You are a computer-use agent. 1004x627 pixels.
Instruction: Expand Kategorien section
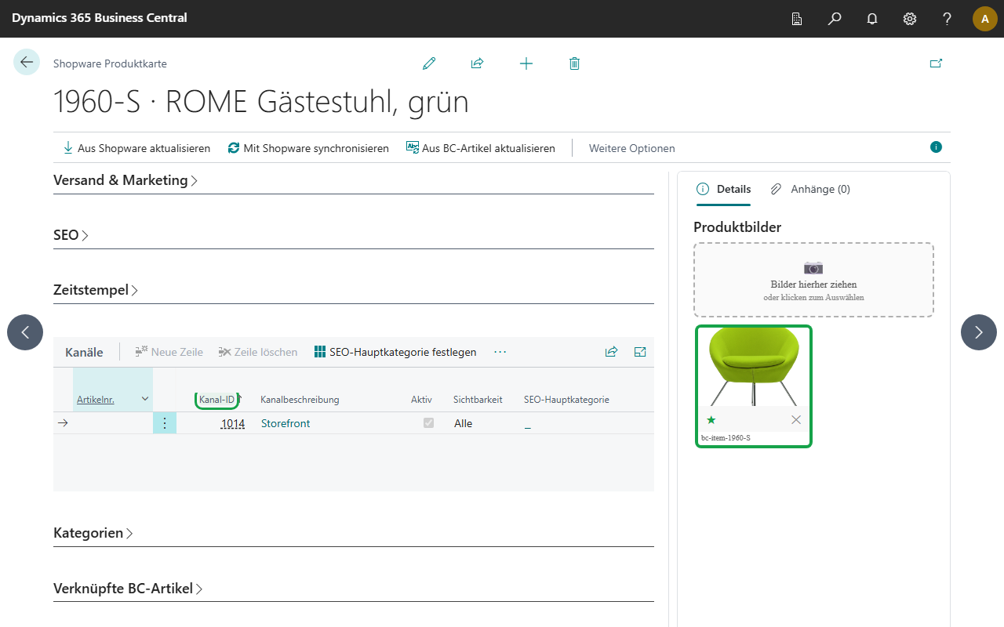(93, 533)
